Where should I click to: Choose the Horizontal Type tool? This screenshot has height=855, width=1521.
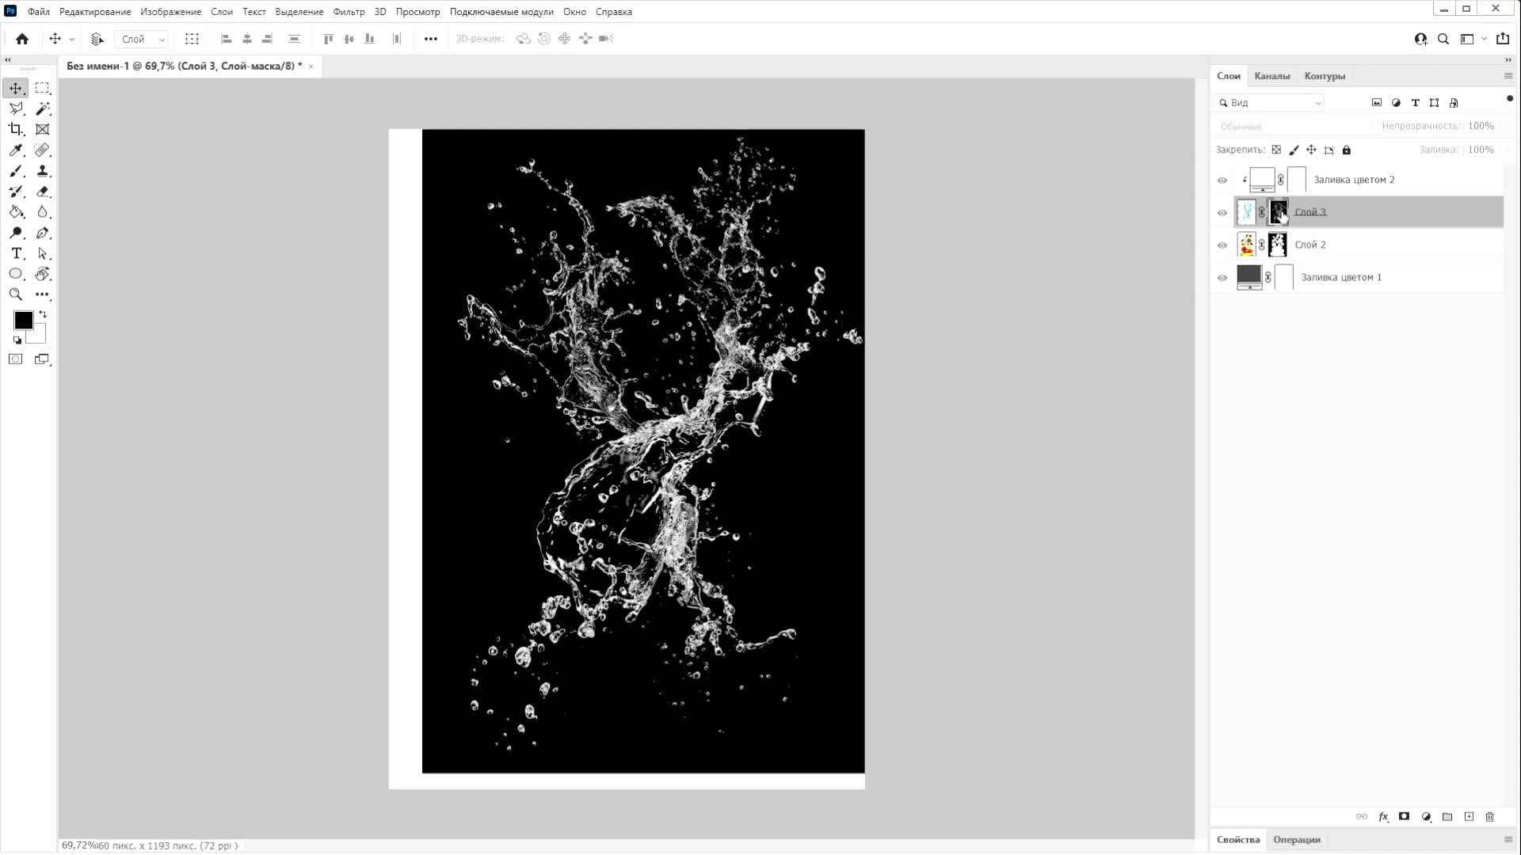16,253
